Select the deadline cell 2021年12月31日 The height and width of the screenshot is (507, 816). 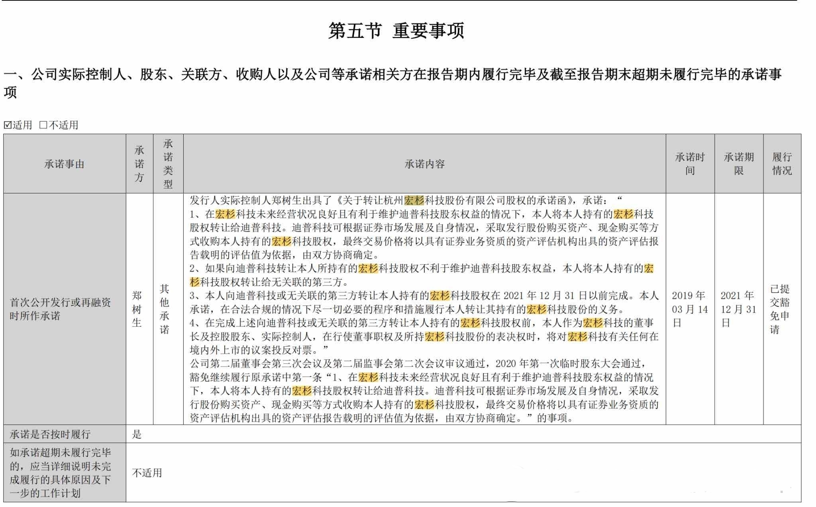click(x=738, y=309)
